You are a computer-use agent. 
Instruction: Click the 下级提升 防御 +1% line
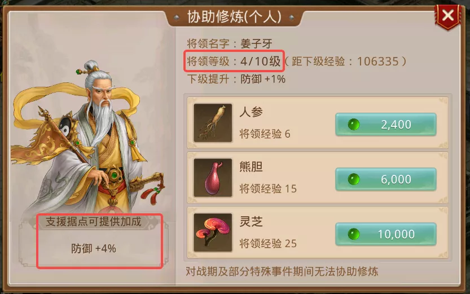(x=236, y=79)
